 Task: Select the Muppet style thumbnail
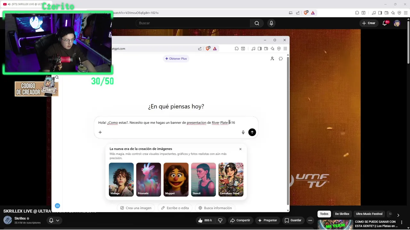tap(176, 180)
